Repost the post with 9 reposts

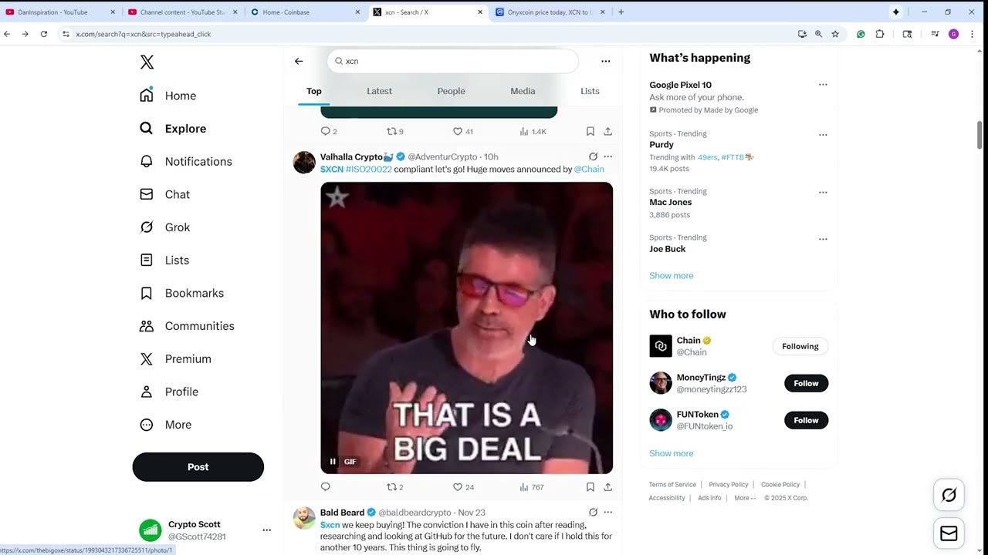pyautogui.click(x=395, y=132)
